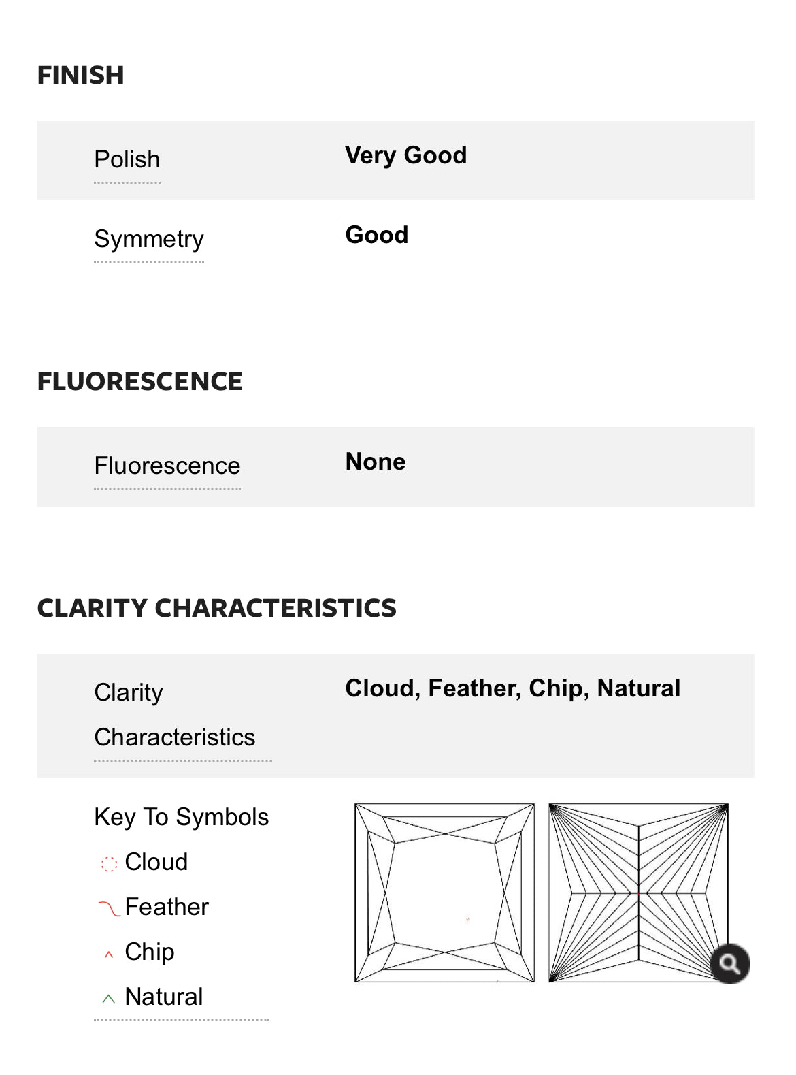
Task: Click the Cloud symbol icon
Action: (x=109, y=863)
